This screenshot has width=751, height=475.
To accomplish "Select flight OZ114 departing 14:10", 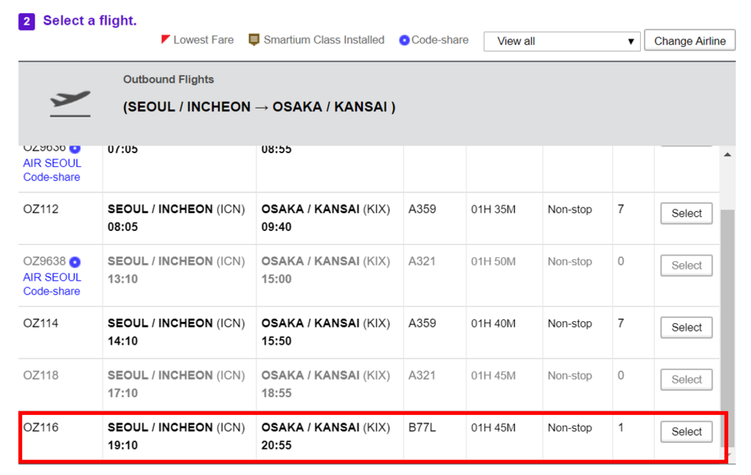I will (x=686, y=328).
